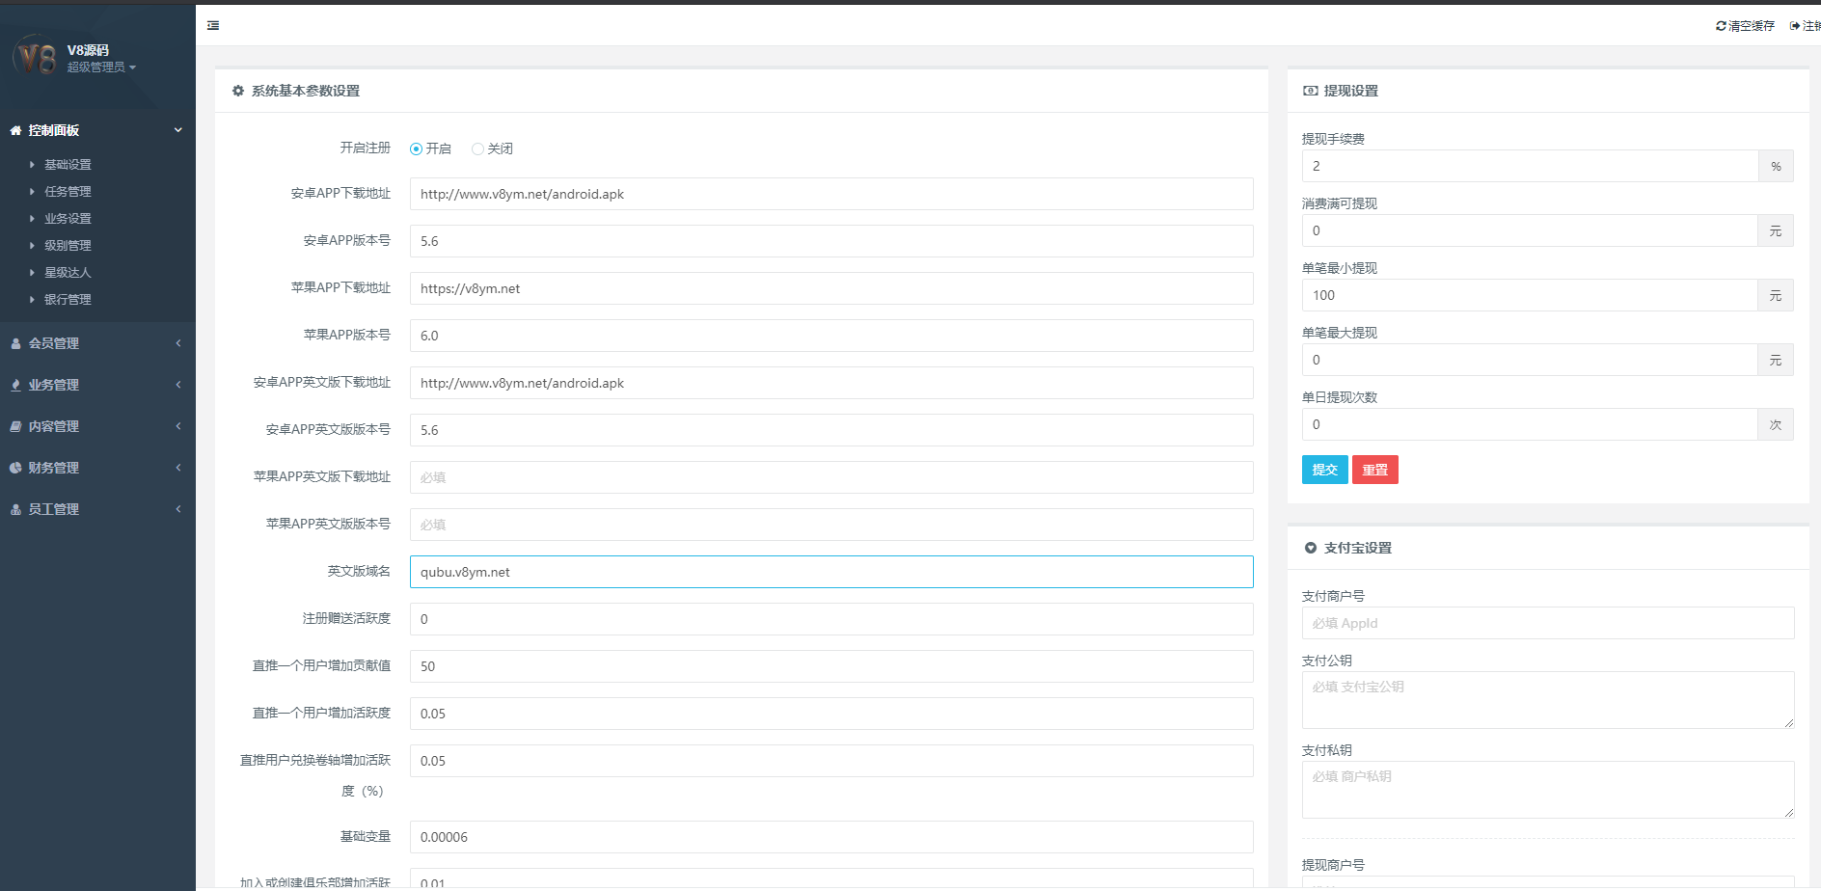Click the home icon beside 控制面板
Screen dimensions: 1821x891
15,131
